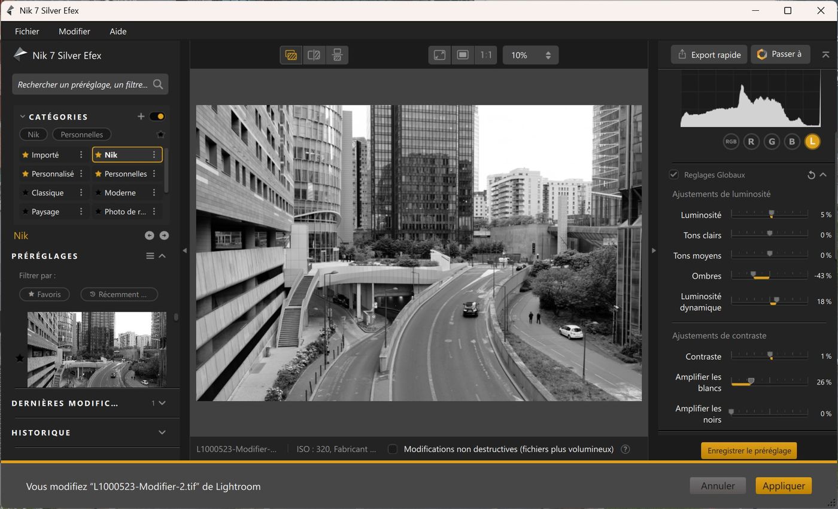Click the Ombres slider track
838x509 pixels.
point(769,276)
